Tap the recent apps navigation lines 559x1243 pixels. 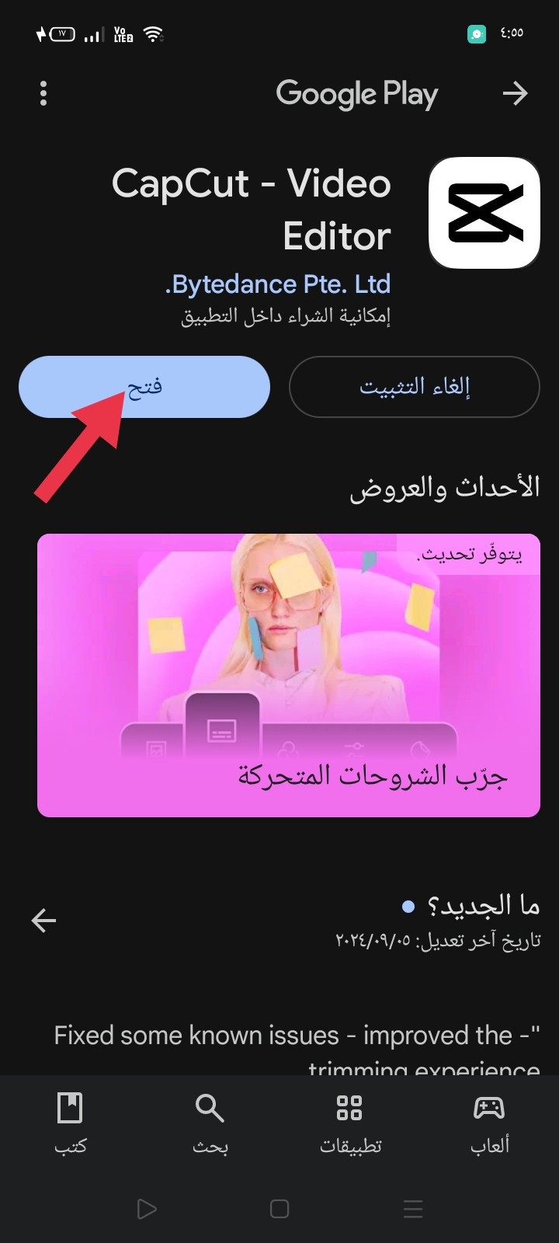coord(413,1209)
